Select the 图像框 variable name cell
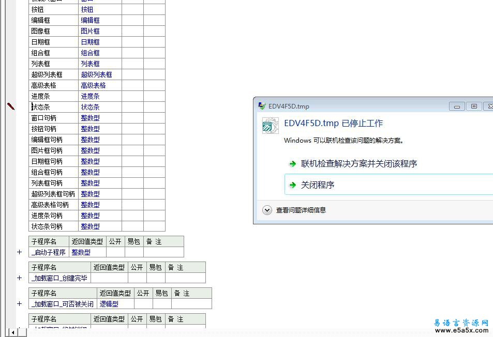 [x=53, y=31]
